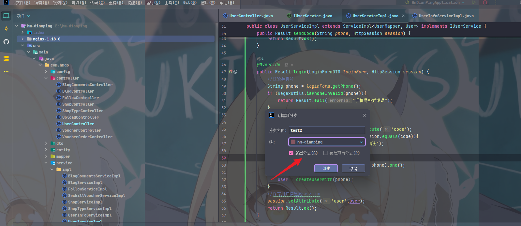Image resolution: width=521 pixels, height=226 pixels.
Task: Close the UserServiceImpl.java tab
Action: coord(403,16)
